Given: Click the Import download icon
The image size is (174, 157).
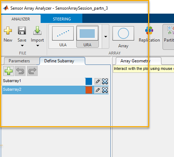Looking at the screenshot, I should click(37, 30).
